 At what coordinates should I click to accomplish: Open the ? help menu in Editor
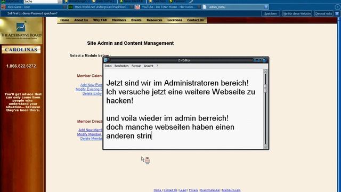(x=157, y=66)
